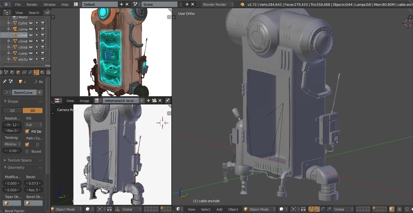Toggle snap magnet in main viewport
Image resolution: width=413 pixels, height=213 pixels.
click(408, 209)
